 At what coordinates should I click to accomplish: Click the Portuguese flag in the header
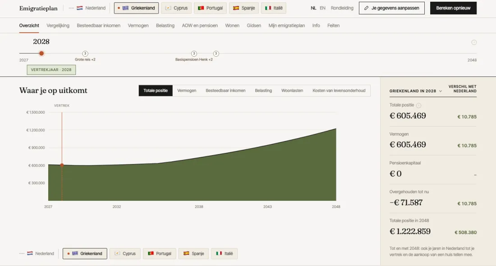[x=201, y=8]
